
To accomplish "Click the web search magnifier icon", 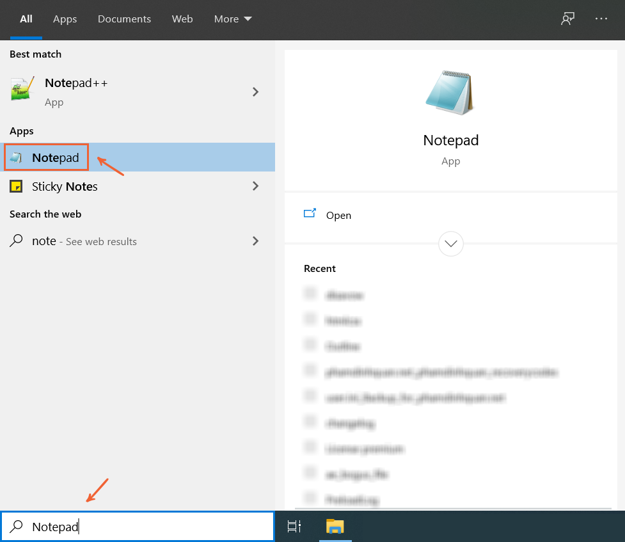I will click(x=16, y=241).
